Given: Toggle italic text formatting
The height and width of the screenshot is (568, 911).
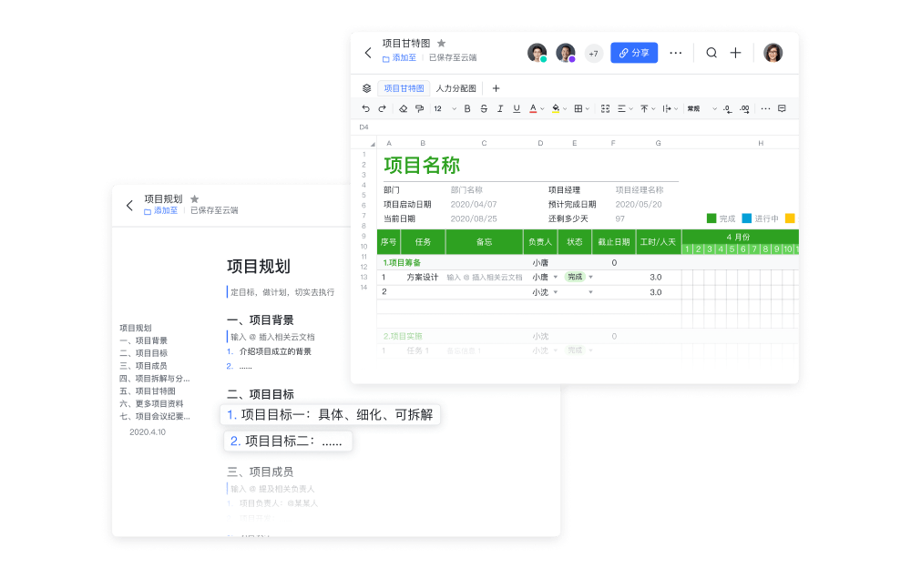Looking at the screenshot, I should click(499, 108).
